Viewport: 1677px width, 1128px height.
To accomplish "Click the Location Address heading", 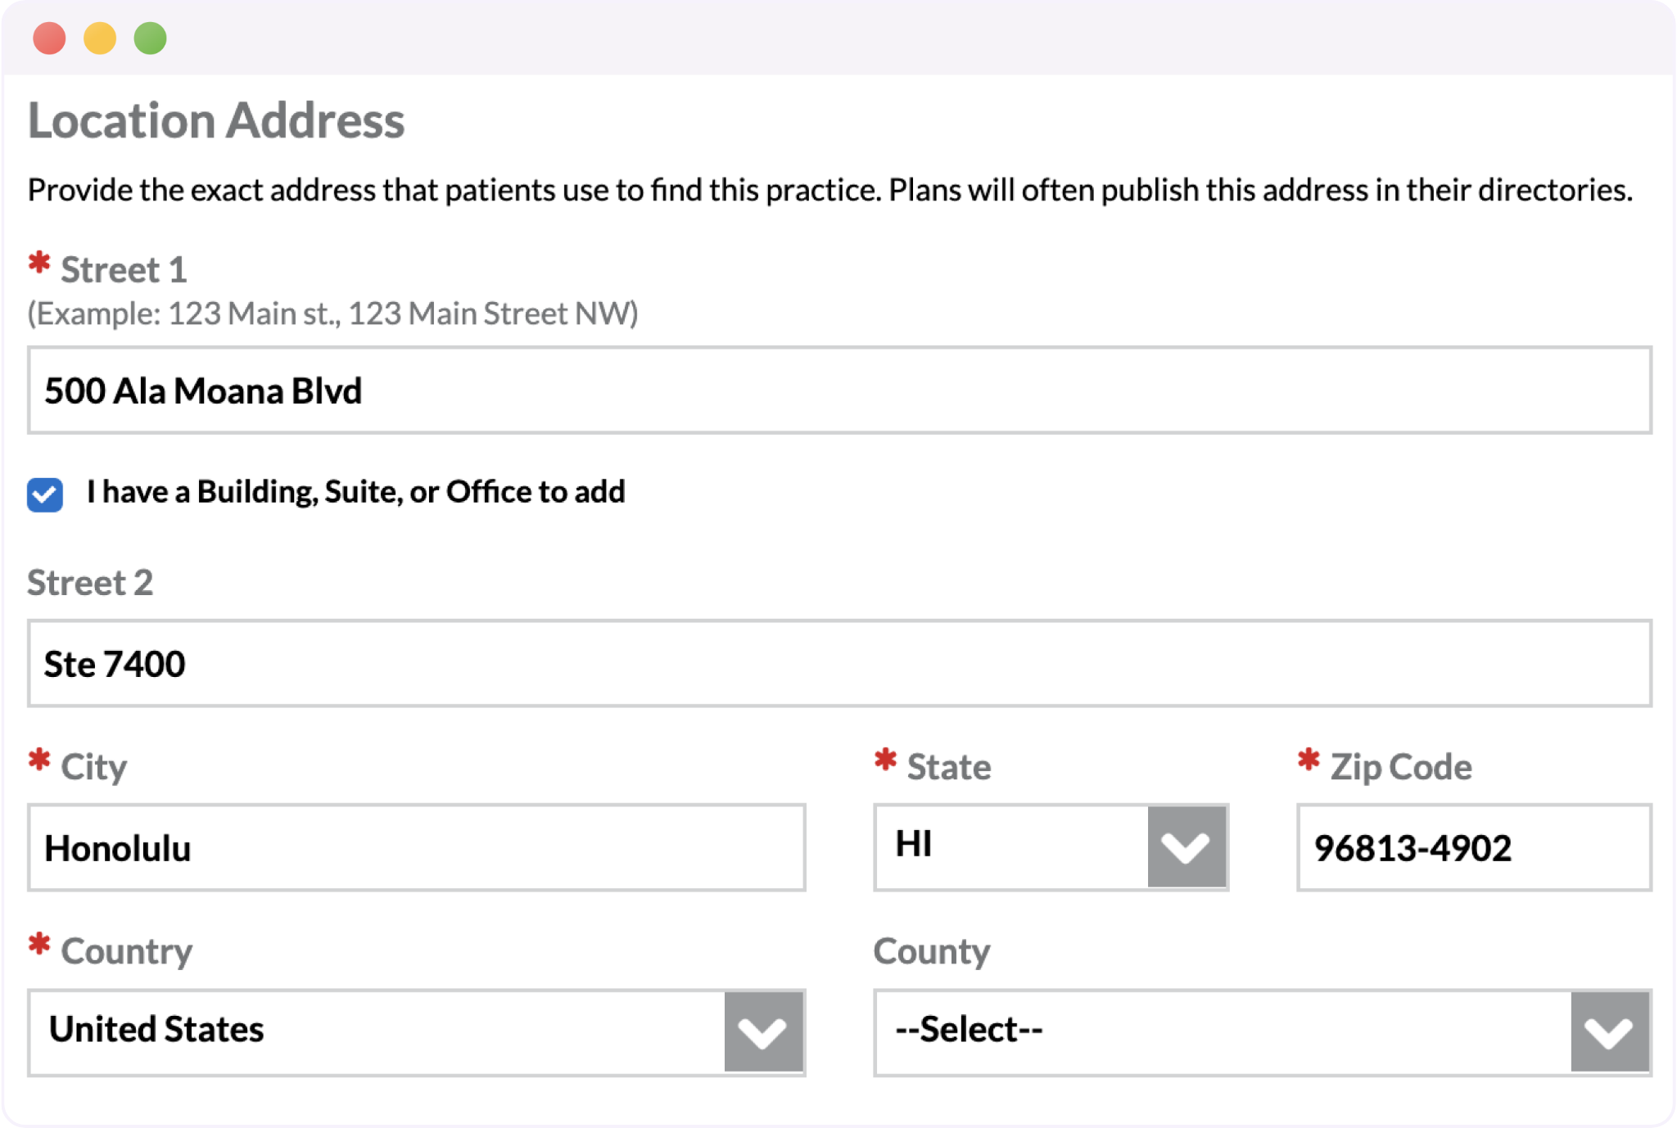I will click(x=216, y=120).
